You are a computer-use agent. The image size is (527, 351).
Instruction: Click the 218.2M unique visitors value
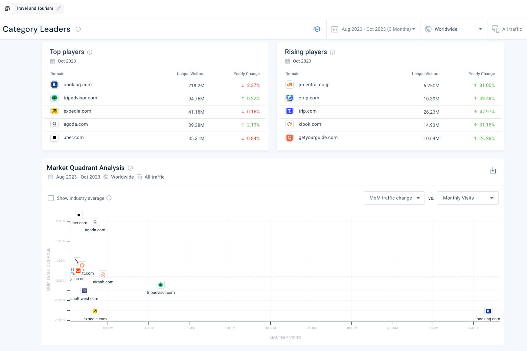pos(196,86)
